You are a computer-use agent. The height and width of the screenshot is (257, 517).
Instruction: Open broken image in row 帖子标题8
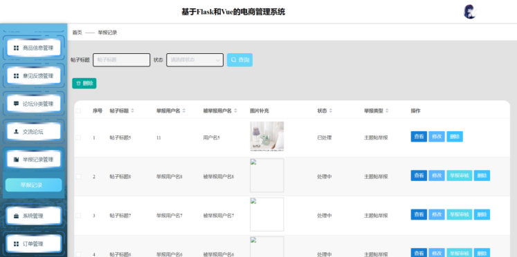[266, 175]
